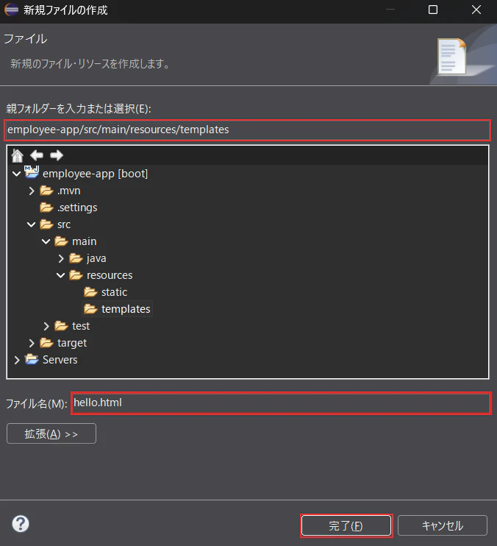Viewport: 497px width, 546px height.
Task: Click the static folder icon
Action: coord(90,292)
